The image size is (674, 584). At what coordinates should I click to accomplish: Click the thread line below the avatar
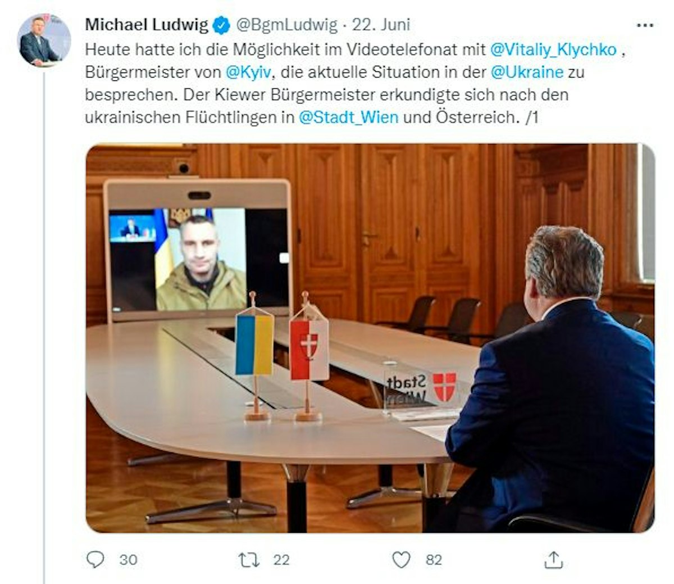44,326
